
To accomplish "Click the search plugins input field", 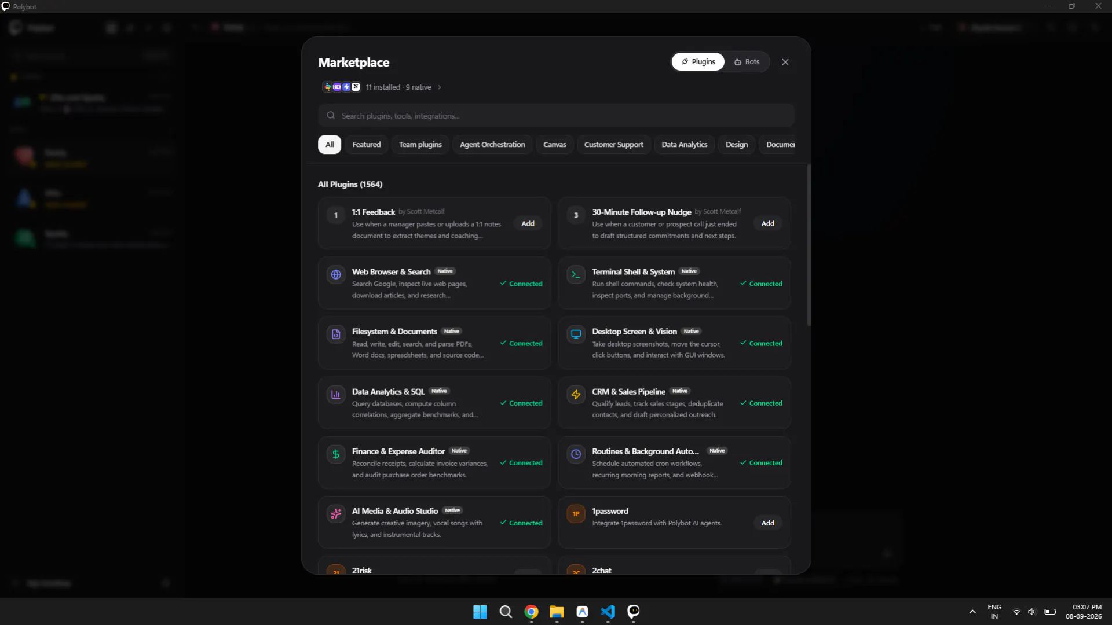I will pos(556,116).
